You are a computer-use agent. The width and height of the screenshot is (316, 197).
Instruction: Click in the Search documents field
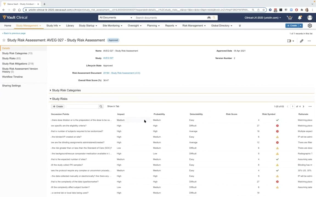point(170,18)
